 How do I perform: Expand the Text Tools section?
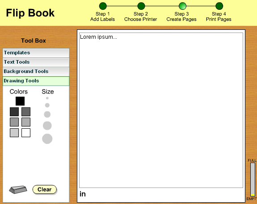pyautogui.click(x=36, y=62)
